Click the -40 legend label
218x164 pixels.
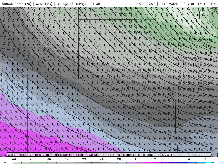point(30,159)
